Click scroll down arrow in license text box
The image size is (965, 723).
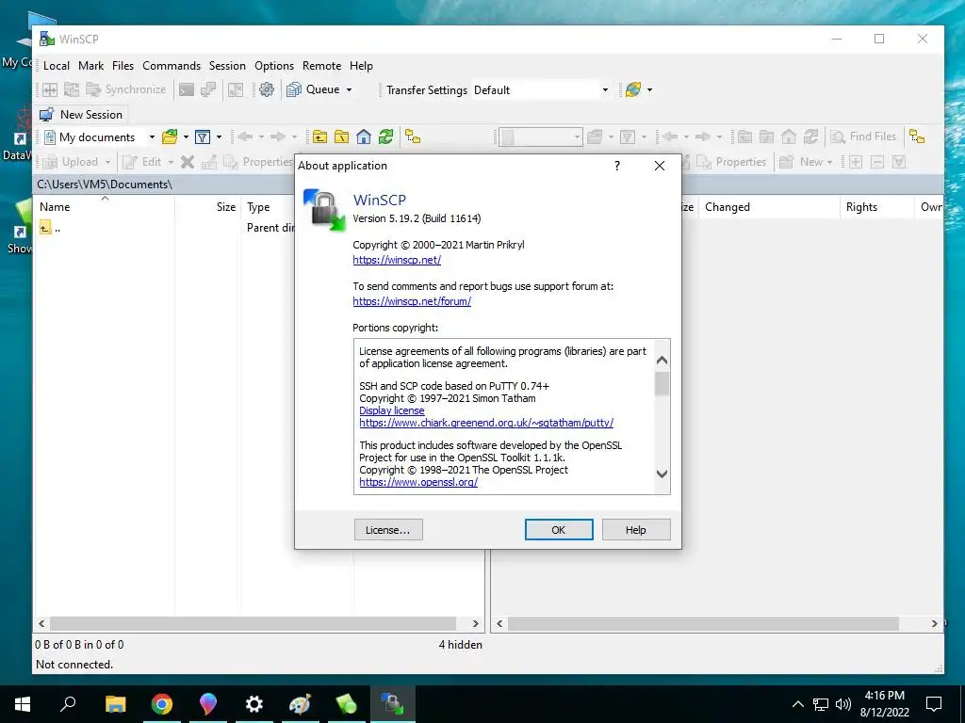pos(662,474)
